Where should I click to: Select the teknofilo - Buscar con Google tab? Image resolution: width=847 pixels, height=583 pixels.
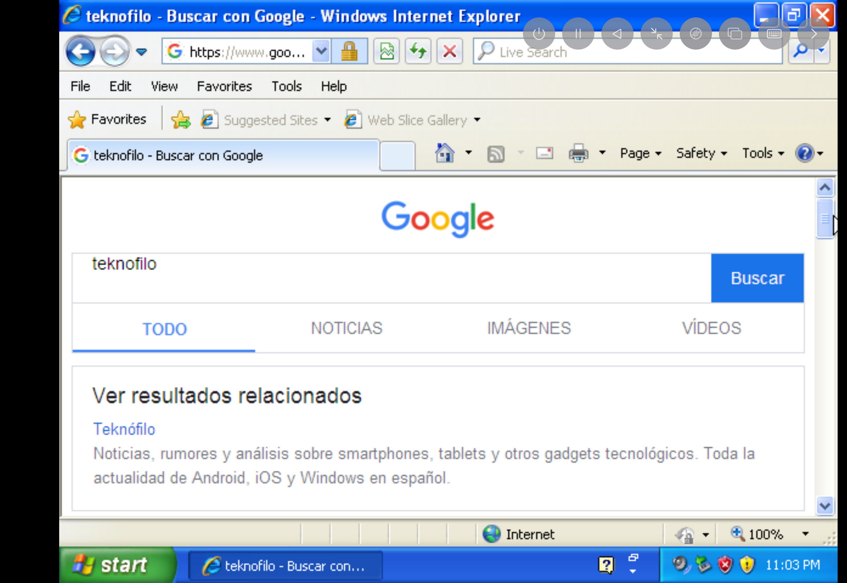tap(223, 155)
